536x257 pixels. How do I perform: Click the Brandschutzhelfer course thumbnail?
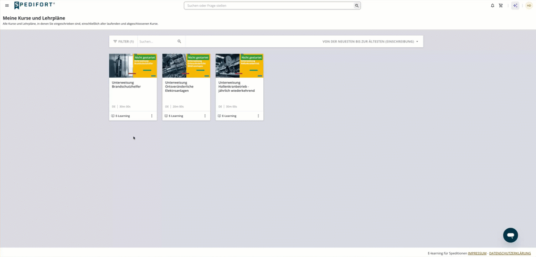133,66
